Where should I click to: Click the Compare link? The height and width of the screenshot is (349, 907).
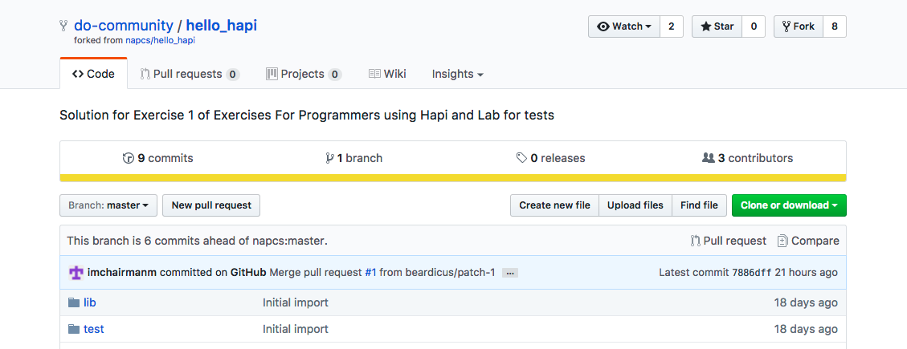(808, 241)
